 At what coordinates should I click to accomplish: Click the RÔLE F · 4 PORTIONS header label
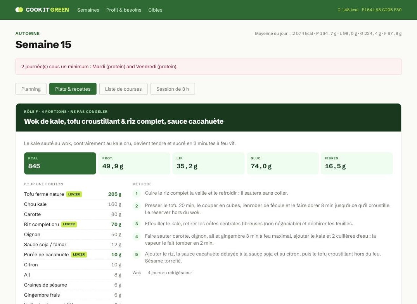(66, 112)
